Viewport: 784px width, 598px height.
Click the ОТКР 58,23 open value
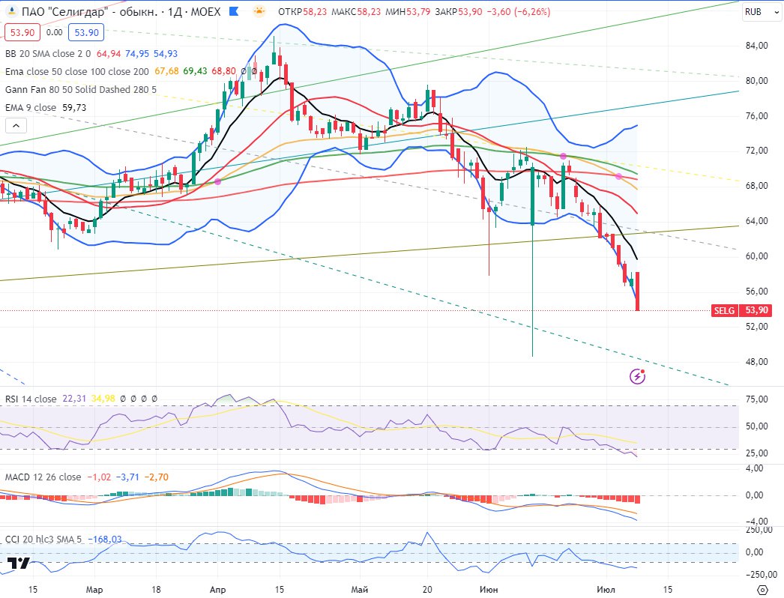tap(302, 11)
